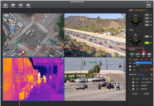Click the history query toolbar icon

click(28, 5)
